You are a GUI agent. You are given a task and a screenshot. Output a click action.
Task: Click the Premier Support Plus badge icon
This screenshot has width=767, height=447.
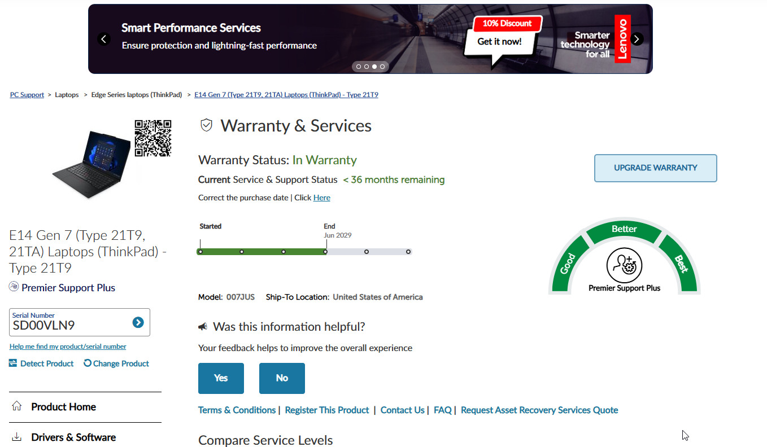(x=14, y=287)
